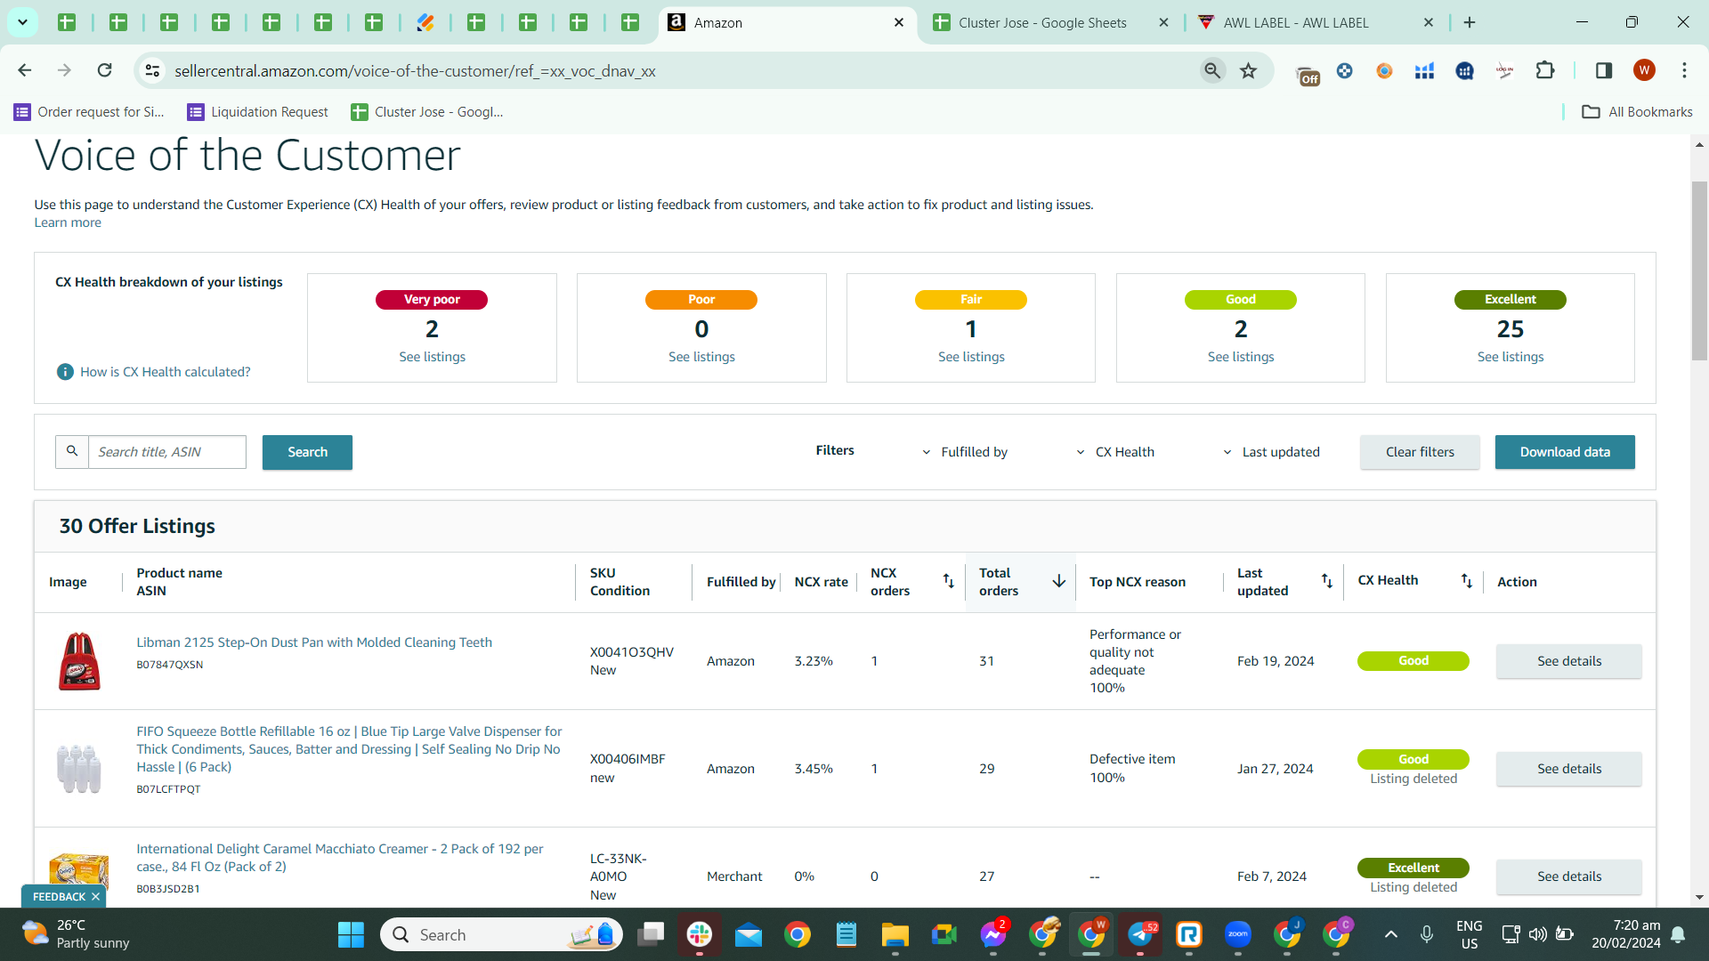
Task: Open Slack from the taskbar
Action: coord(699,934)
